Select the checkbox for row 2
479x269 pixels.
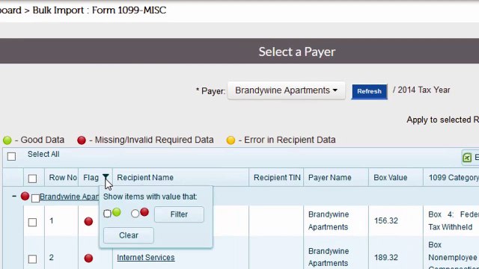32,259
